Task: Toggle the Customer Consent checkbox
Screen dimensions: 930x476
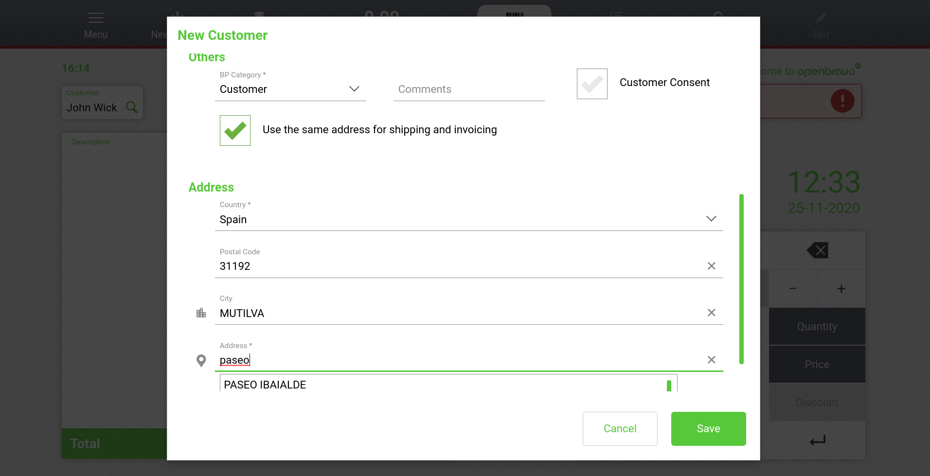Action: pyautogui.click(x=592, y=84)
